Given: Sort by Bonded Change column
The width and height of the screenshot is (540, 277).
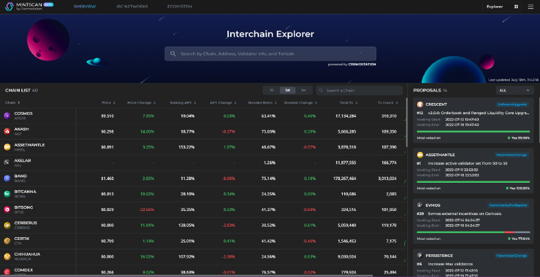Looking at the screenshot, I should pyautogui.click(x=300, y=102).
